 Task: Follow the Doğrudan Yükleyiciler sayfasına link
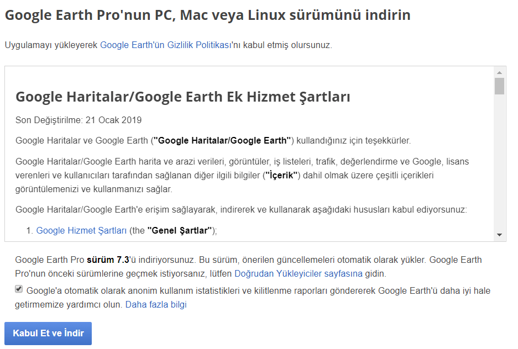point(299,273)
